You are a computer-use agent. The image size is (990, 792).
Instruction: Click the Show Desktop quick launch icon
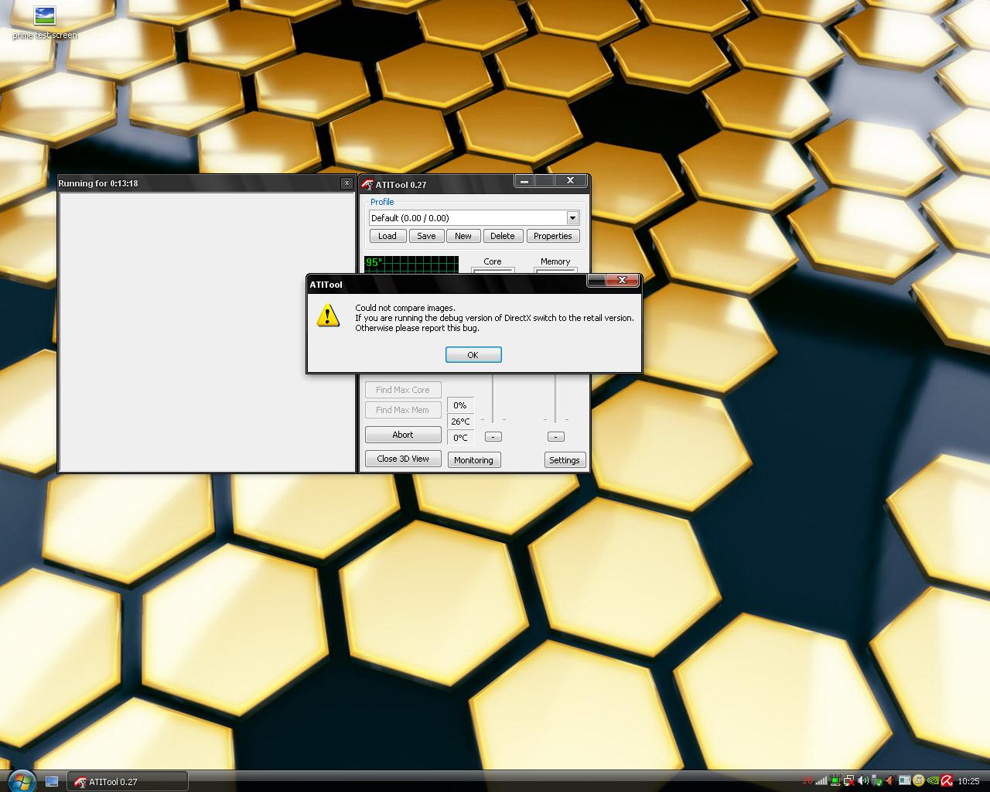52,782
